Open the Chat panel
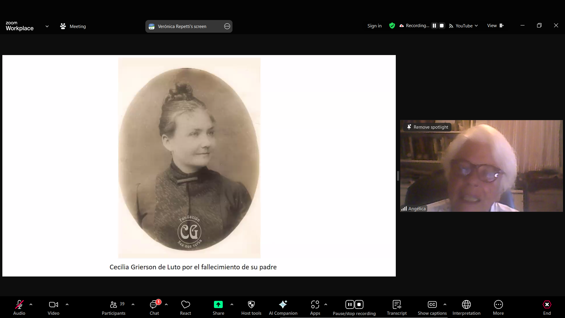Viewport: 565px width, 318px height. point(154,307)
